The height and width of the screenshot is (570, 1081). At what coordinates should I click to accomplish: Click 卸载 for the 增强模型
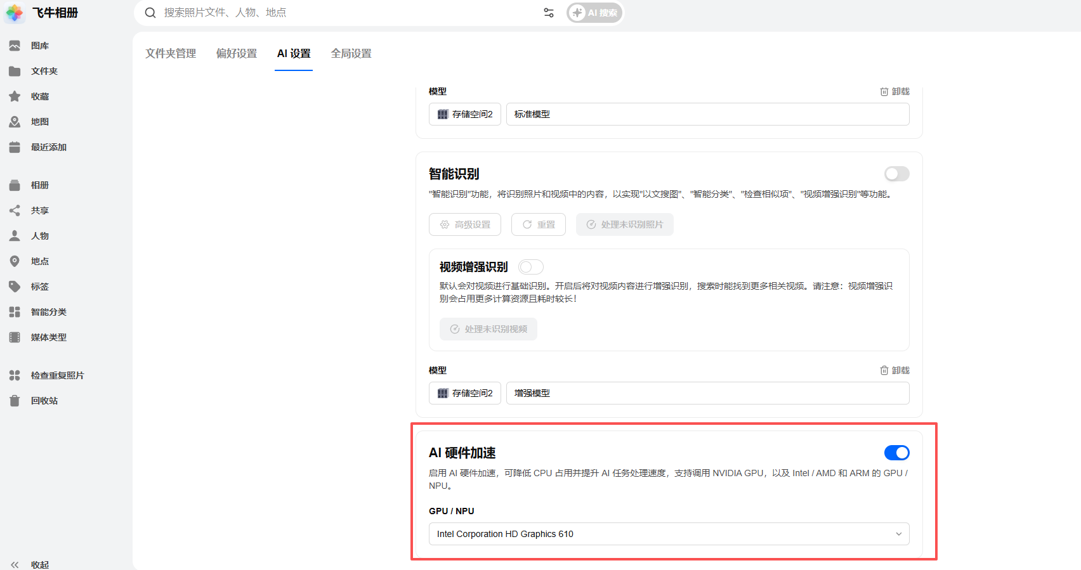click(x=894, y=370)
